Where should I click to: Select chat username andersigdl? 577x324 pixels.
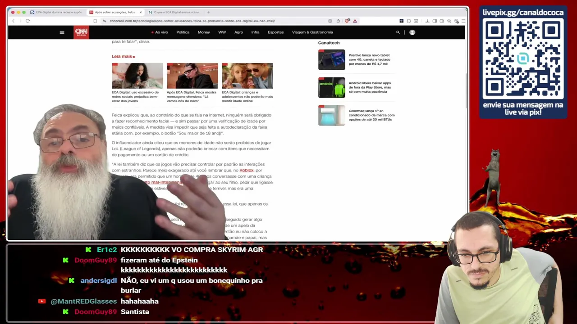coord(98,281)
